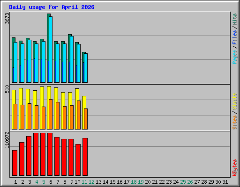The width and height of the screenshot is (240, 187).
Task: Click the 110972 axis value label
Action: tap(7, 140)
